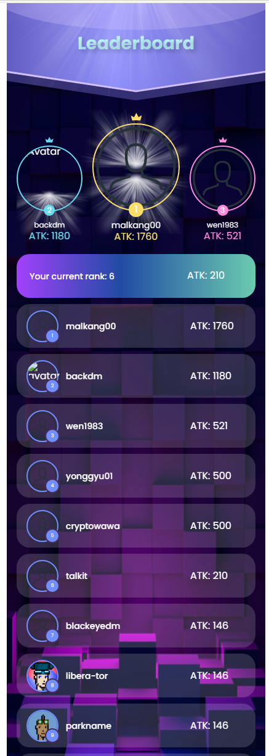Click backdm's broken avatar in the list
This screenshot has width=269, height=756.
(x=42, y=376)
